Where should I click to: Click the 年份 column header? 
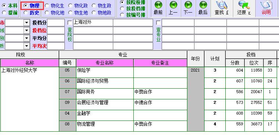click(195, 59)
